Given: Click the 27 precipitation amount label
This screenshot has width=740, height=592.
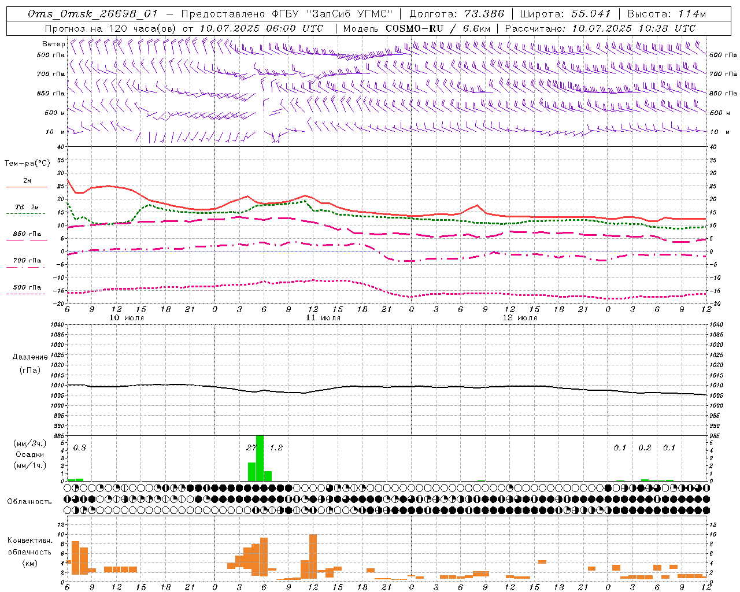Looking at the screenshot, I should pyautogui.click(x=251, y=448).
